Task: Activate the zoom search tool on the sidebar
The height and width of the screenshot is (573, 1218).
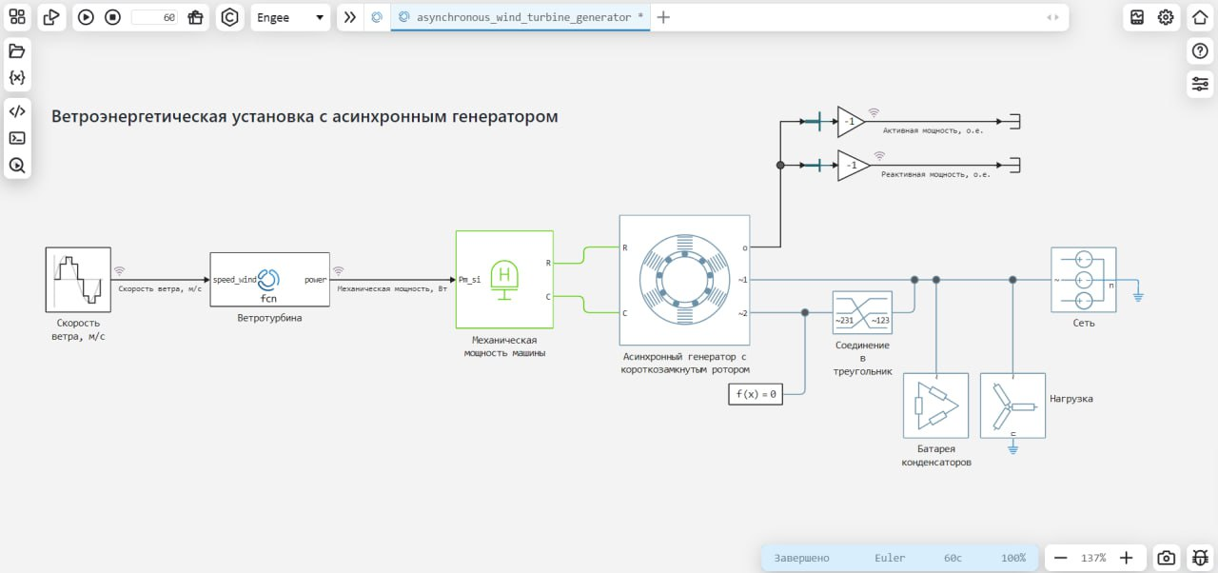Action: pos(17,166)
